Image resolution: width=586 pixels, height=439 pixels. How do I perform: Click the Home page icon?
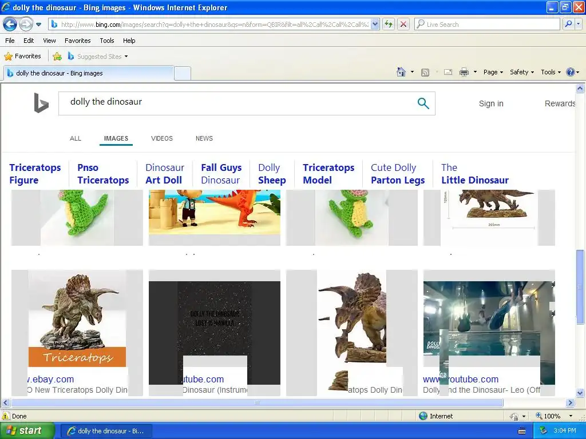pyautogui.click(x=401, y=72)
